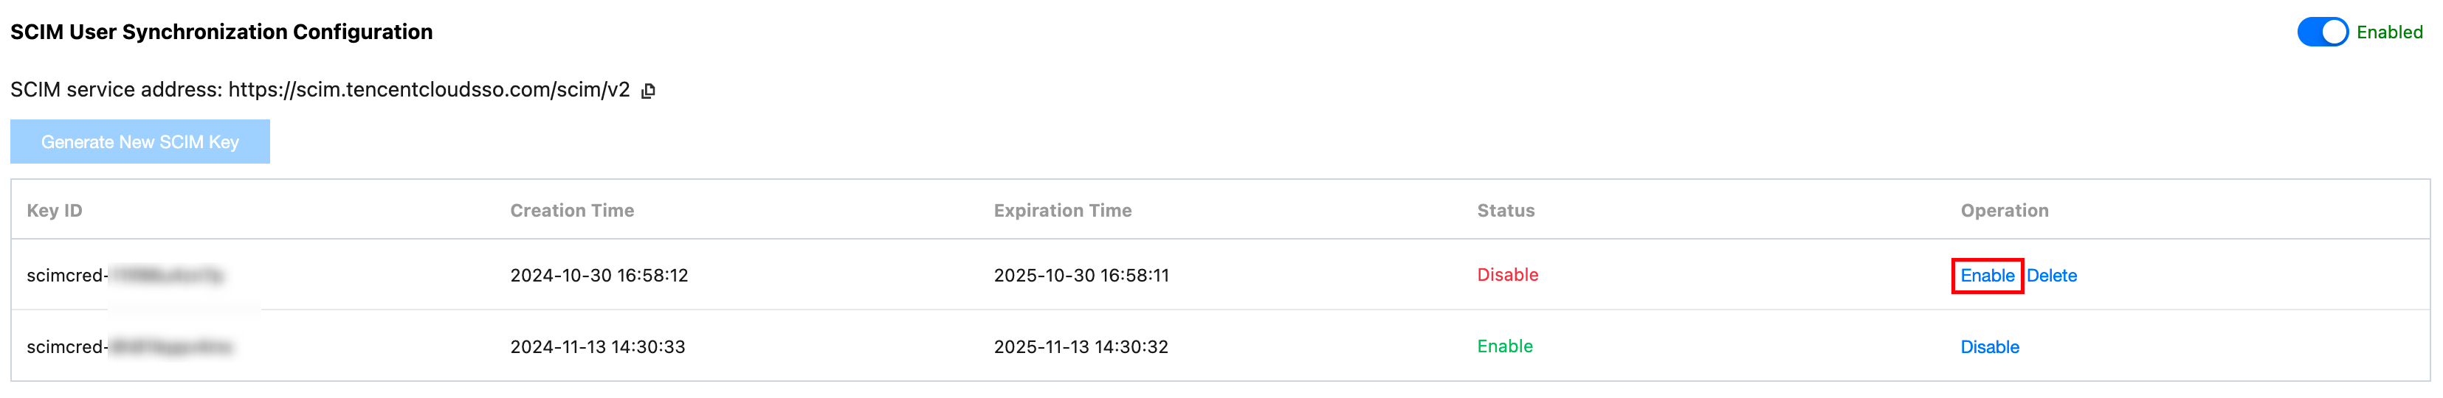This screenshot has width=2443, height=398.
Task: Click the green Enable status text
Action: (1504, 346)
